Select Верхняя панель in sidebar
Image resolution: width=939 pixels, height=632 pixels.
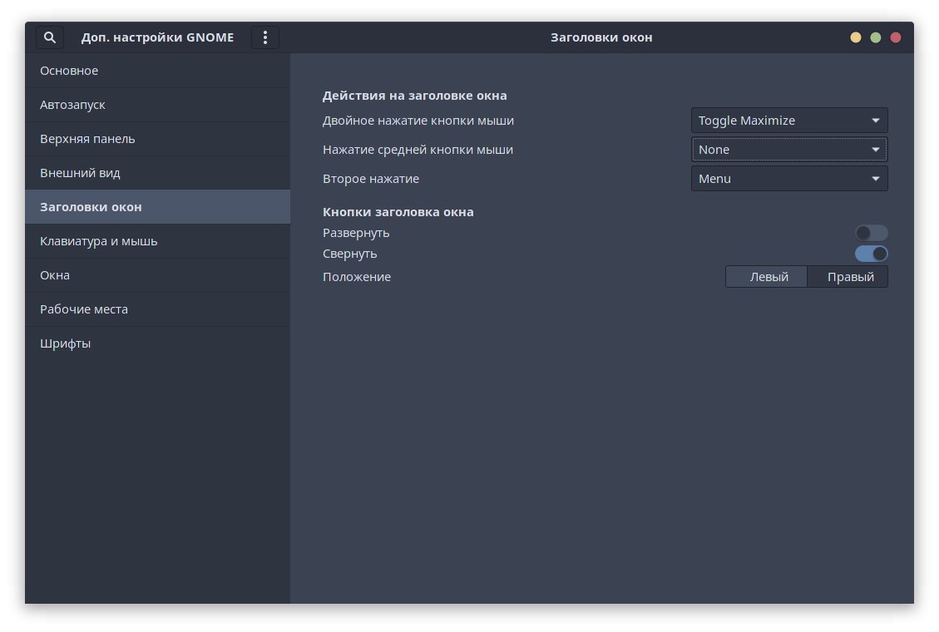(x=157, y=139)
